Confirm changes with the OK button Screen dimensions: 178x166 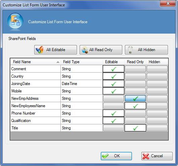[116, 156]
